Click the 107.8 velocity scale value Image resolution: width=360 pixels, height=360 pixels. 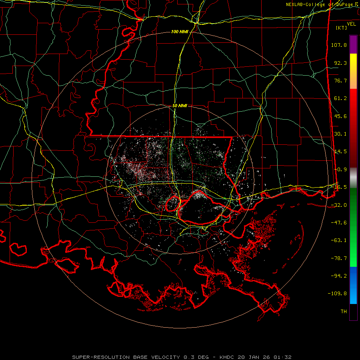point(339,45)
